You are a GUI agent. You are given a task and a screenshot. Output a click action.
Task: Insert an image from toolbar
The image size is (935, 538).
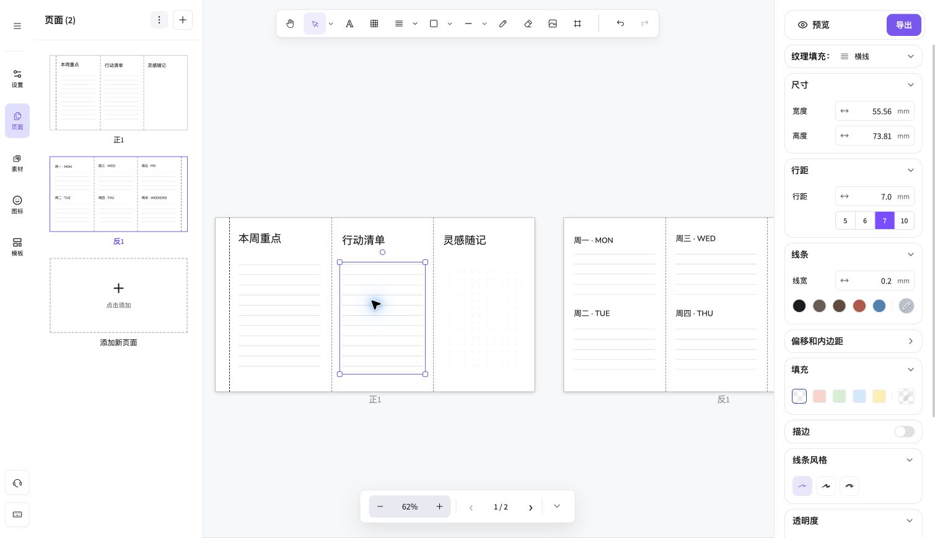click(x=553, y=24)
